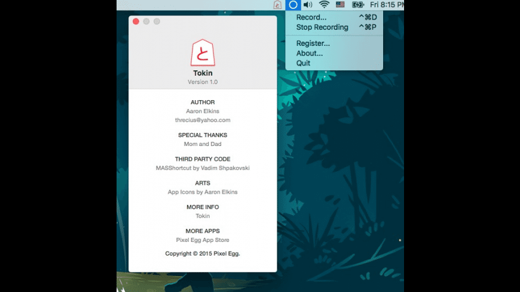Click the MORE APPS heading
Screen dimensions: 520x292
[x=203, y=231]
